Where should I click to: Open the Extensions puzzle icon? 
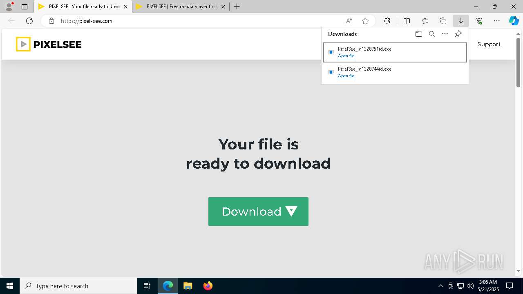(387, 21)
